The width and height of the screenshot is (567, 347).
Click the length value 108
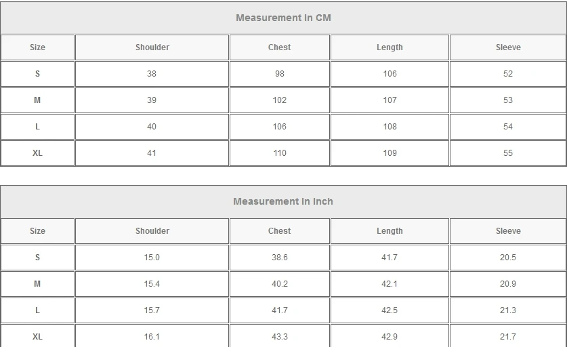point(390,127)
